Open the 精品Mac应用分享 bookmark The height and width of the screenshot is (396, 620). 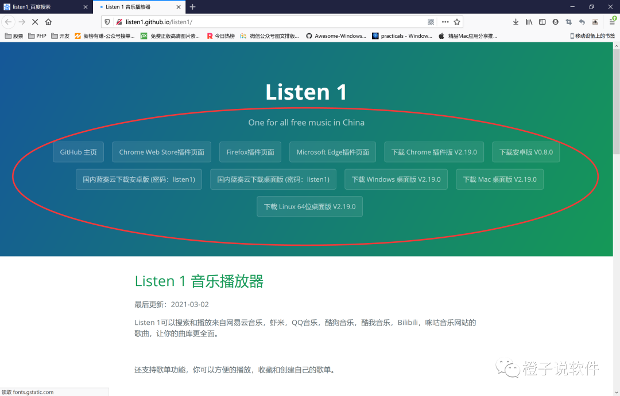coord(468,36)
